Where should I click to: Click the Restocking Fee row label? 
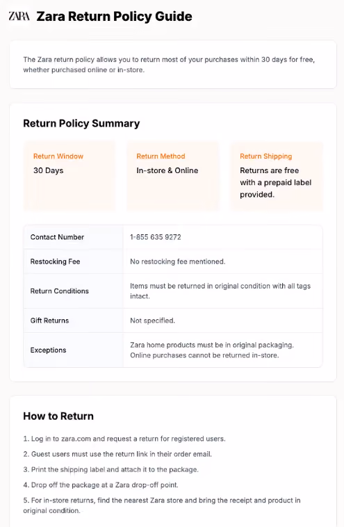tap(55, 261)
